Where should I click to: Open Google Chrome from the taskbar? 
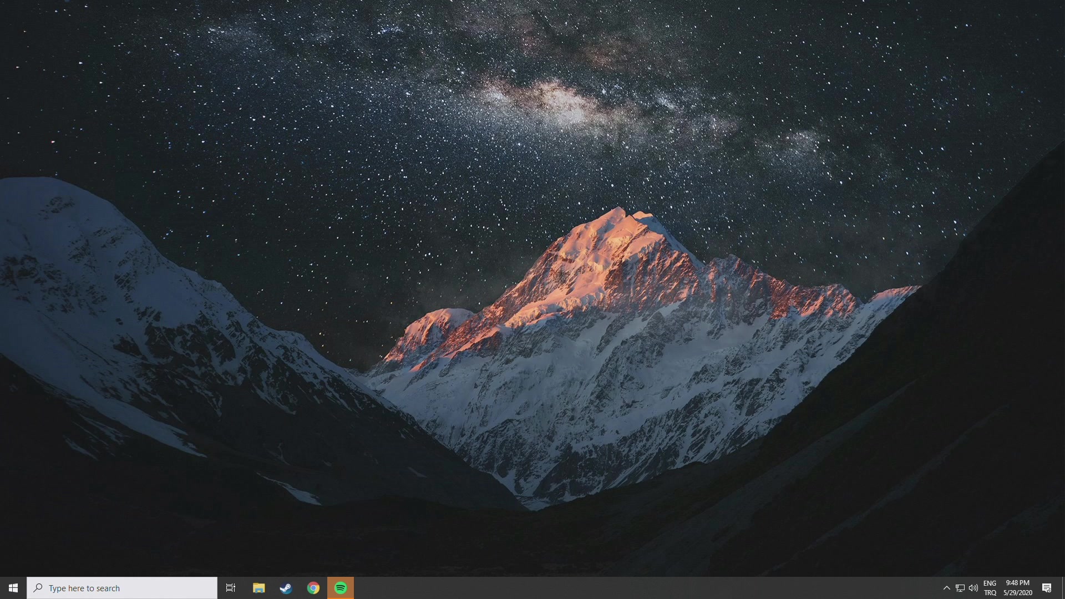313,588
